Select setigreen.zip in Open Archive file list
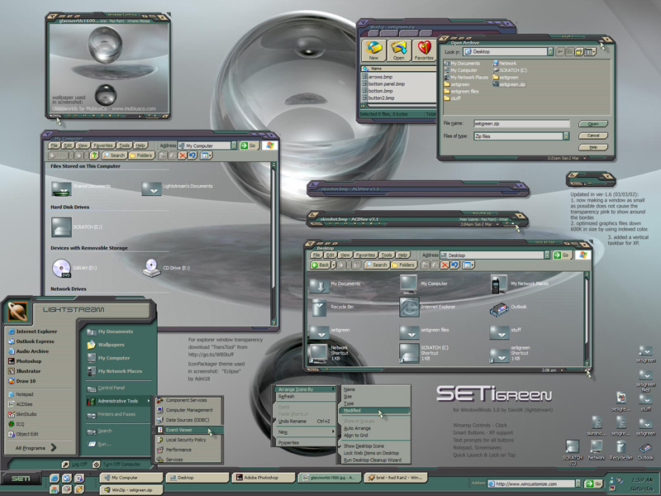 click(x=509, y=84)
